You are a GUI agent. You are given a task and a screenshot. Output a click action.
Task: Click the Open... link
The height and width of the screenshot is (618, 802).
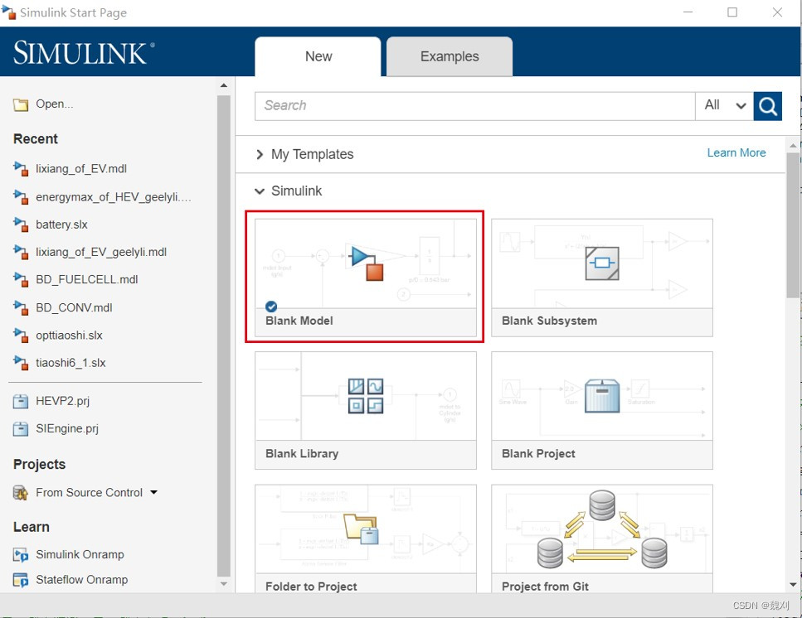point(54,104)
